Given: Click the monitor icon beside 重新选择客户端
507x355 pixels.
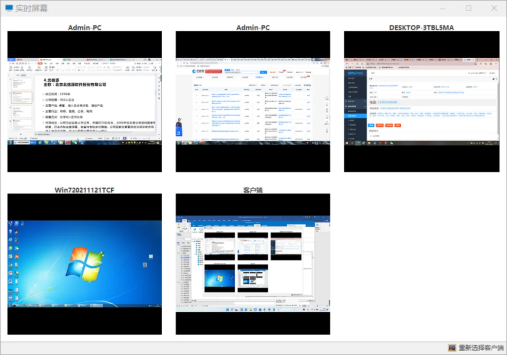Looking at the screenshot, I should [452, 348].
